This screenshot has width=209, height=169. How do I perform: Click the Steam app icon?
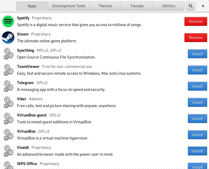(8, 37)
